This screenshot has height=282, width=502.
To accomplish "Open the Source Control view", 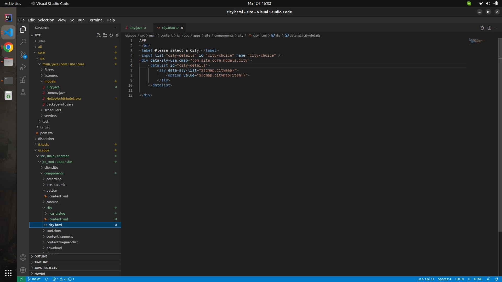I will (23, 54).
